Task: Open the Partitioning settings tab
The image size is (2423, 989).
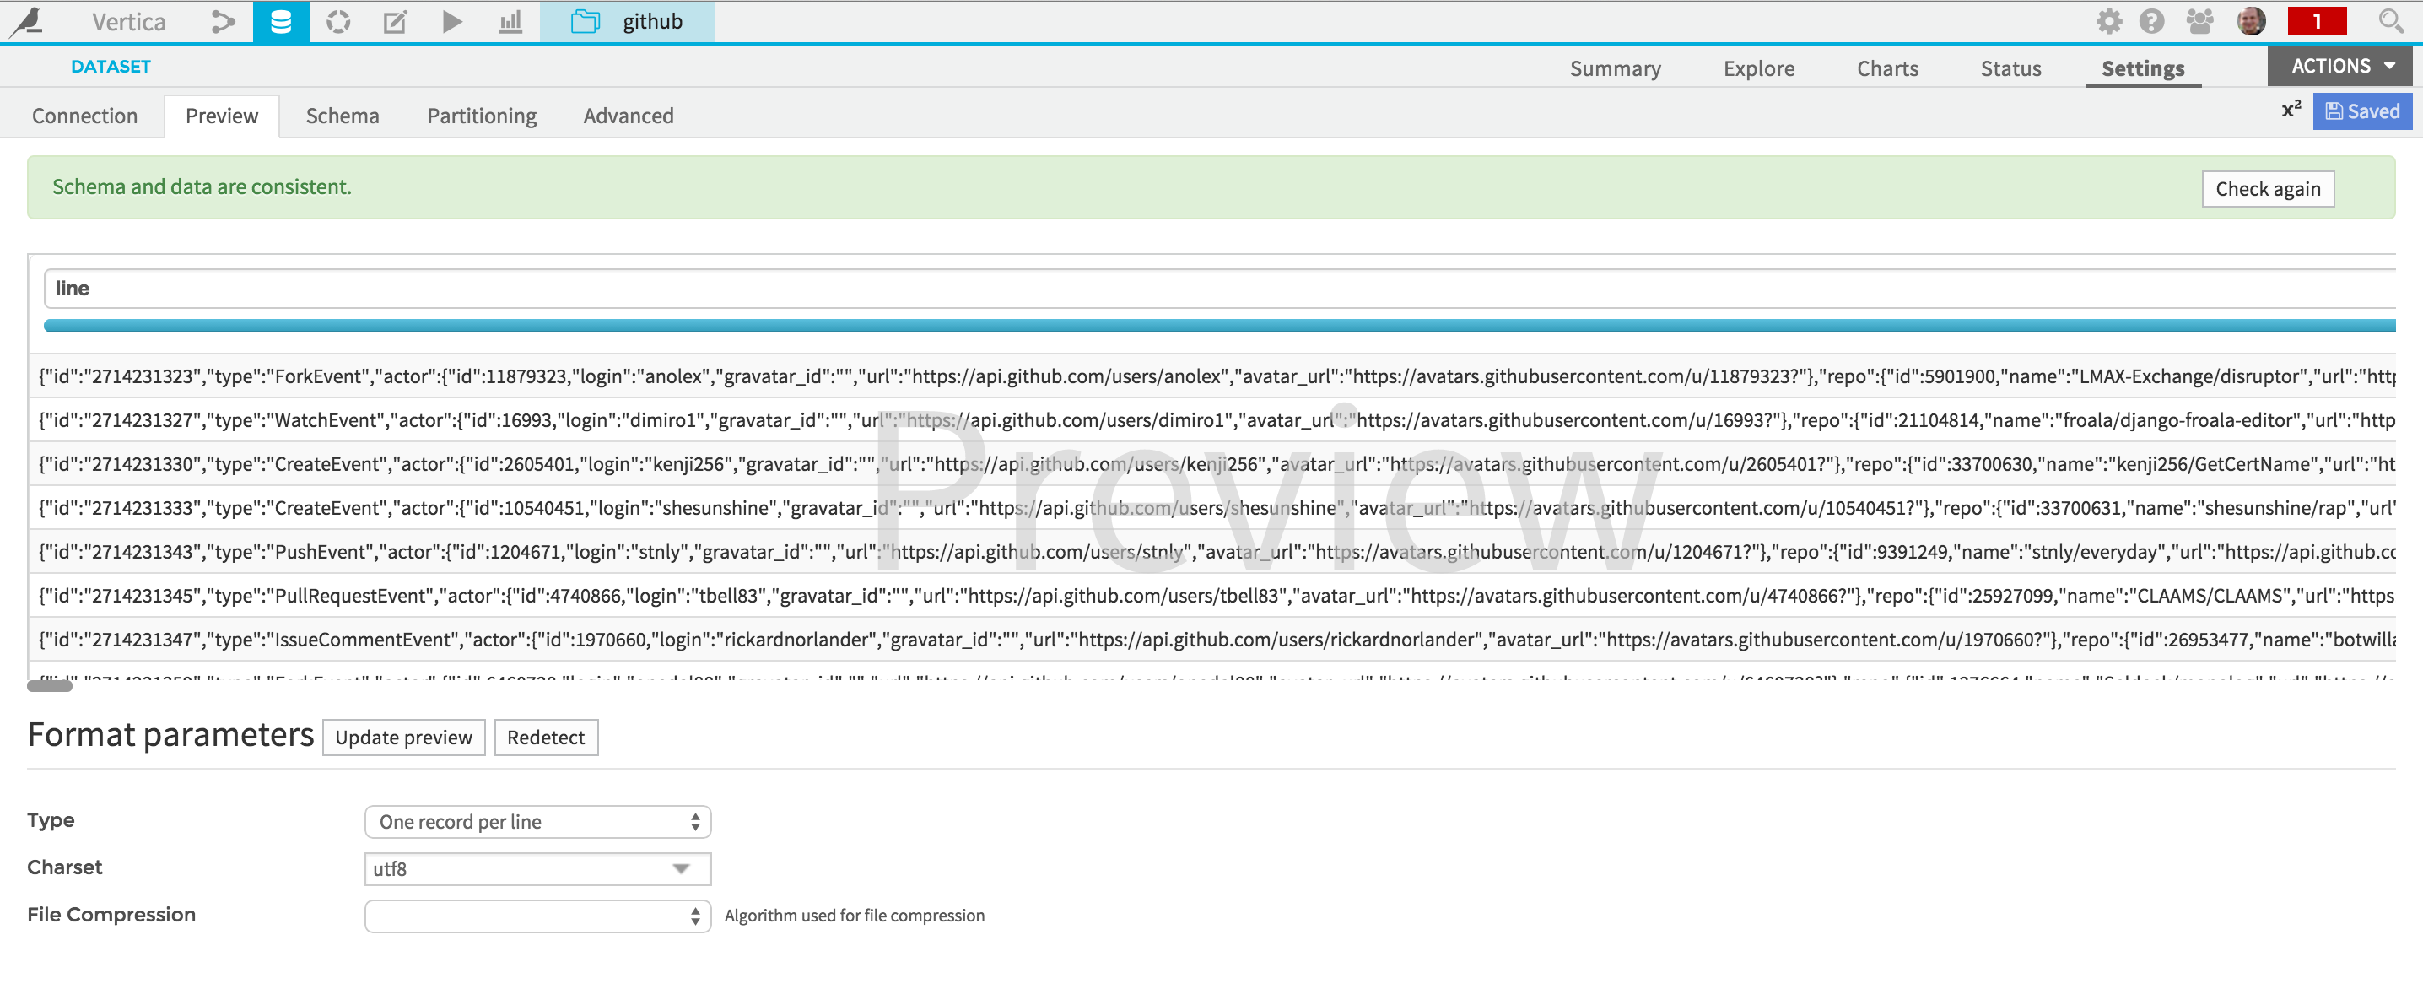Action: coord(482,116)
